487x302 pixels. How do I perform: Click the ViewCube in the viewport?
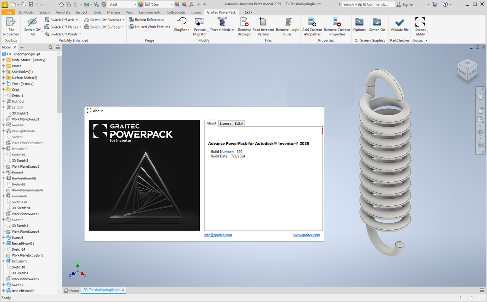click(467, 70)
